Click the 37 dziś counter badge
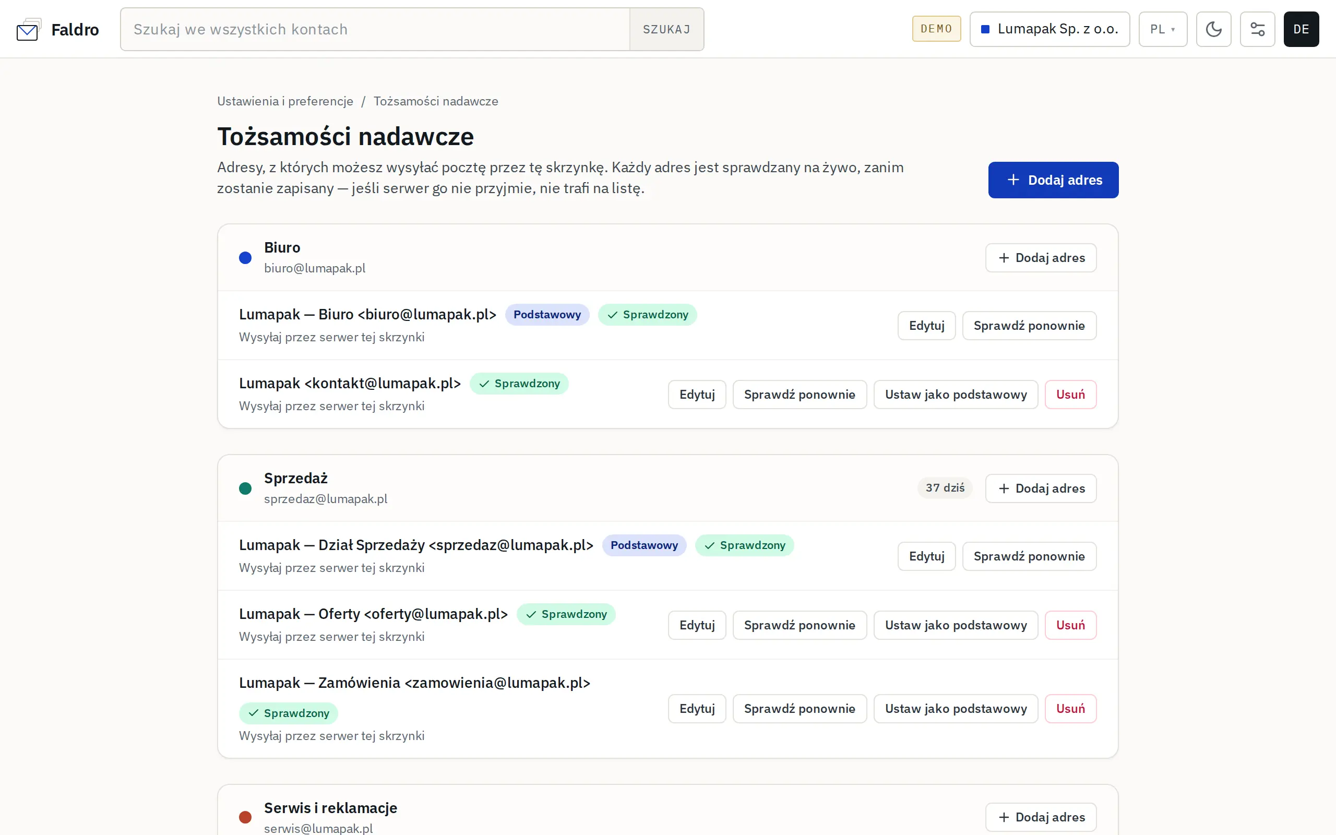This screenshot has height=835, width=1336. pyautogui.click(x=945, y=487)
